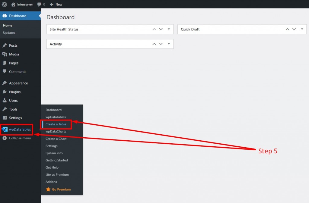The width and height of the screenshot is (309, 203).
Task: Open Tools wrench icon in sidebar
Action: pyautogui.click(x=5, y=109)
